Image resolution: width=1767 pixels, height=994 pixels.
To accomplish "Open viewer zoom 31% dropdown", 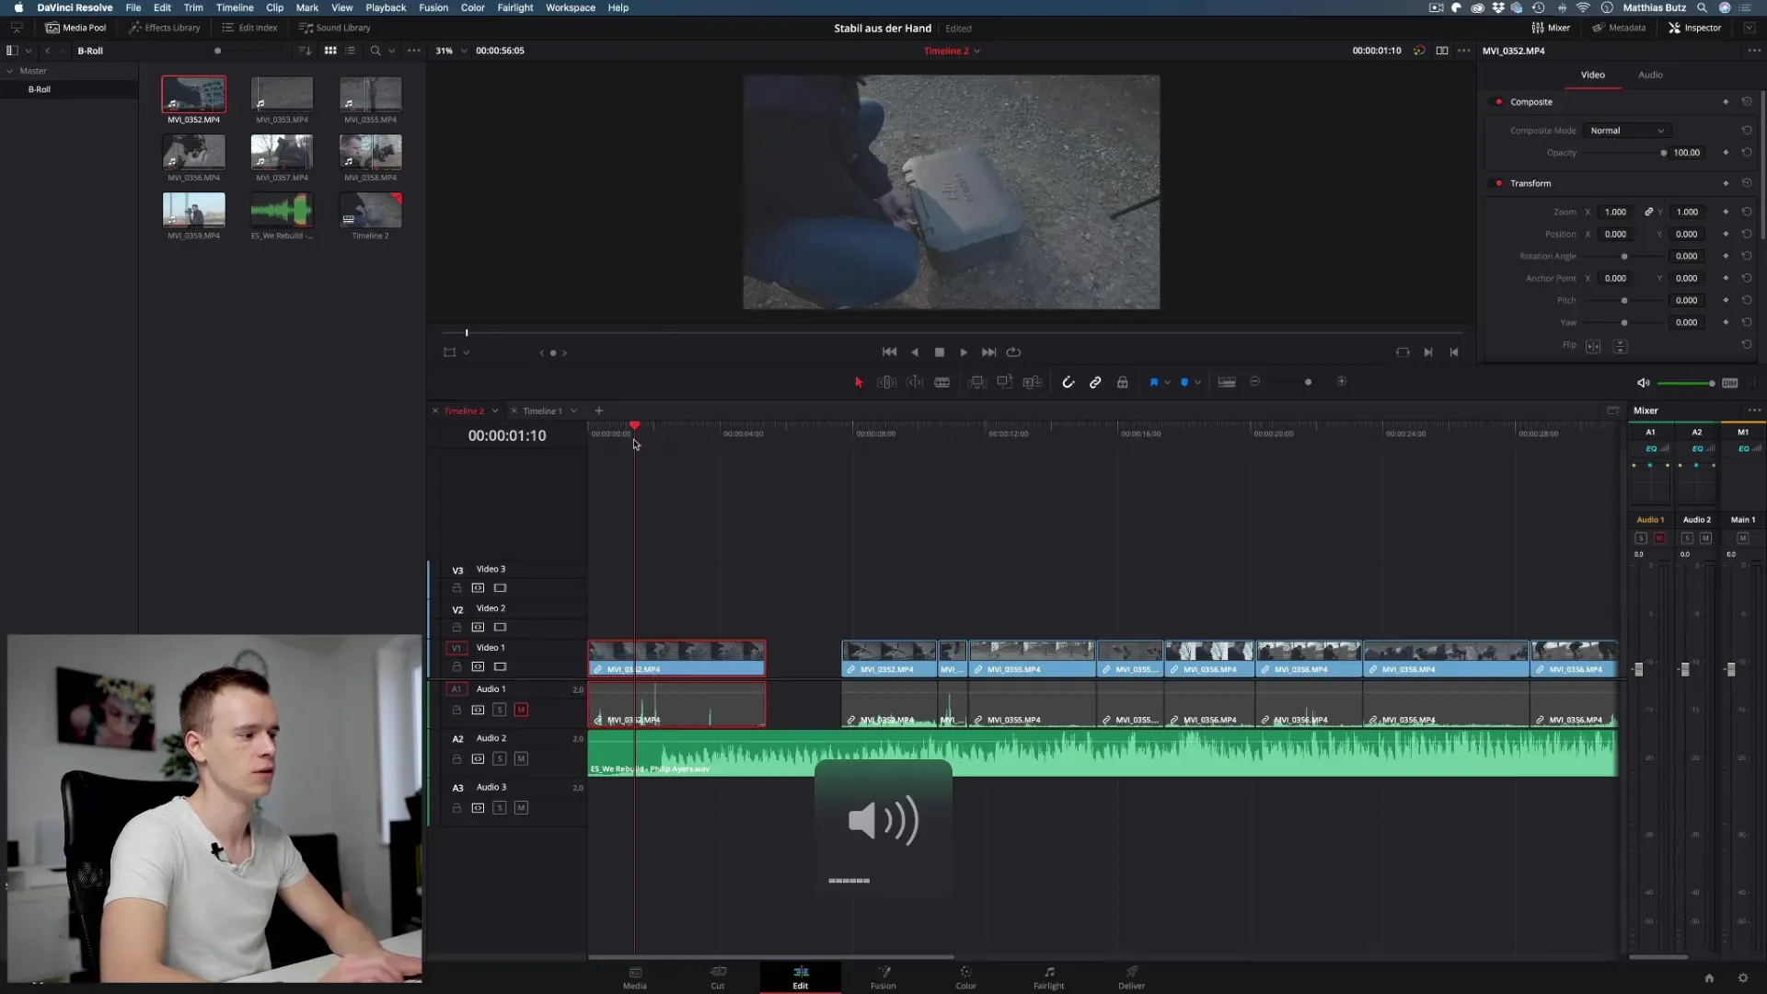I will coord(450,51).
